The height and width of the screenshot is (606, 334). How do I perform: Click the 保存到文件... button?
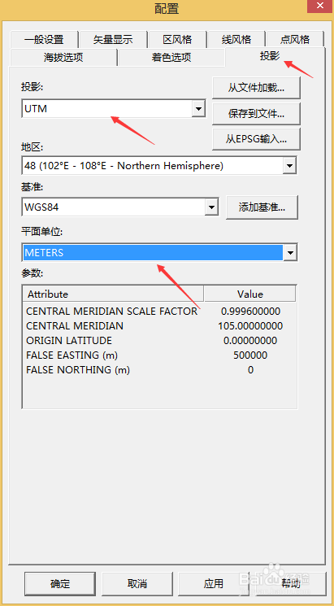[256, 114]
